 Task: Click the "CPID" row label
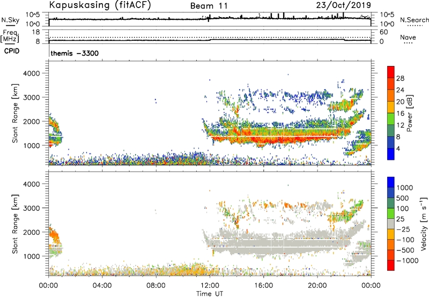(12, 51)
